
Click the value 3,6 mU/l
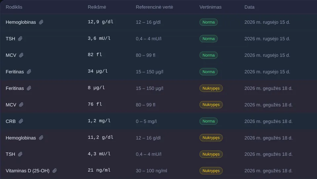point(99,39)
